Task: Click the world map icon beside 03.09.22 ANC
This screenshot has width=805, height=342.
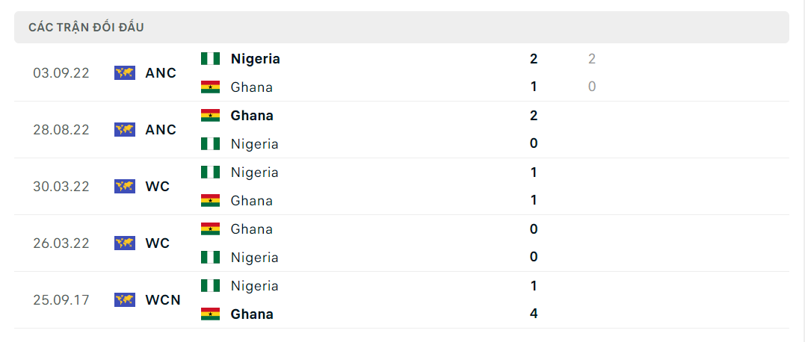Action: (x=124, y=73)
